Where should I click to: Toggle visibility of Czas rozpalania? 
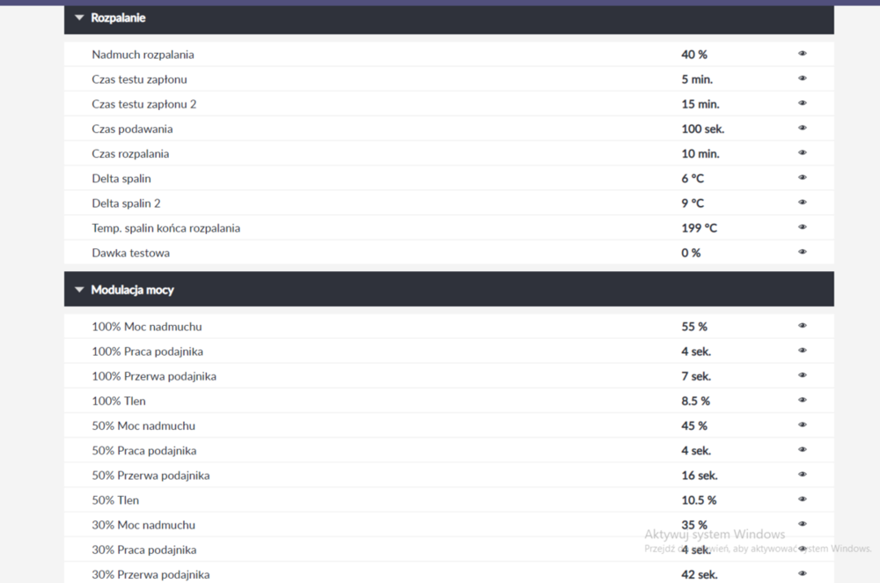click(802, 152)
